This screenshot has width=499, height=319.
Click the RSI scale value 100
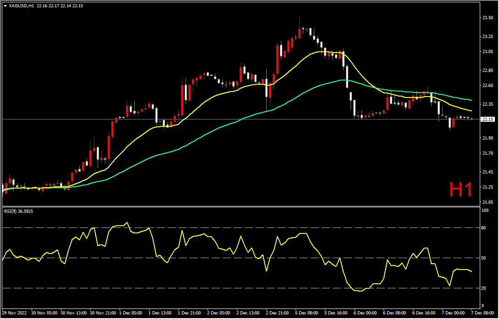tap(486, 211)
